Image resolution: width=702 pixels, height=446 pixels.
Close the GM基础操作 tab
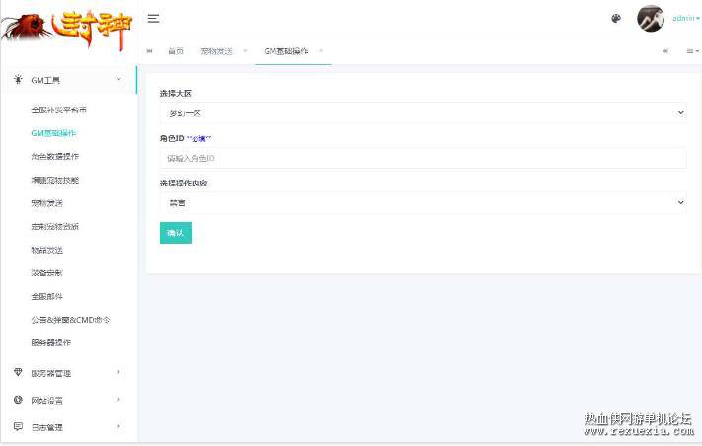point(321,51)
